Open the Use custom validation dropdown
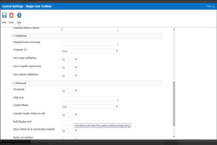This screenshot has width=217, height=145. [x=69, y=76]
